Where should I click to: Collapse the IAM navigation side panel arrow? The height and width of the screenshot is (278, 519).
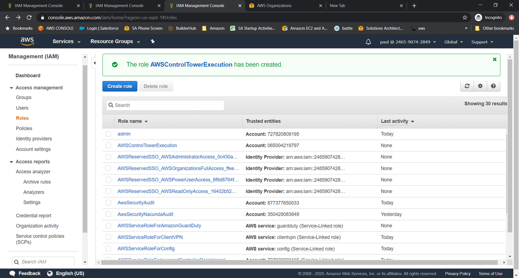pos(94,63)
